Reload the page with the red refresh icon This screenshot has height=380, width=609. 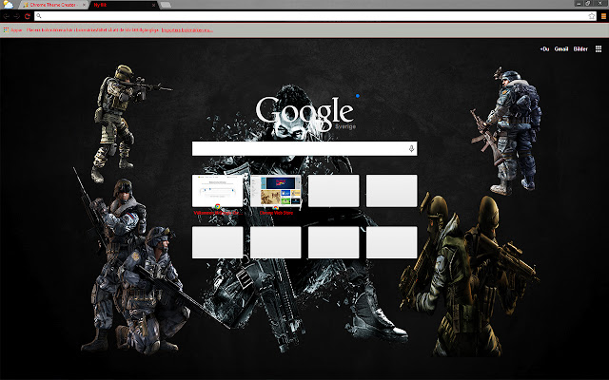[x=28, y=16]
